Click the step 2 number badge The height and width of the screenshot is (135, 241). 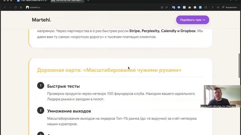click(x=41, y=110)
